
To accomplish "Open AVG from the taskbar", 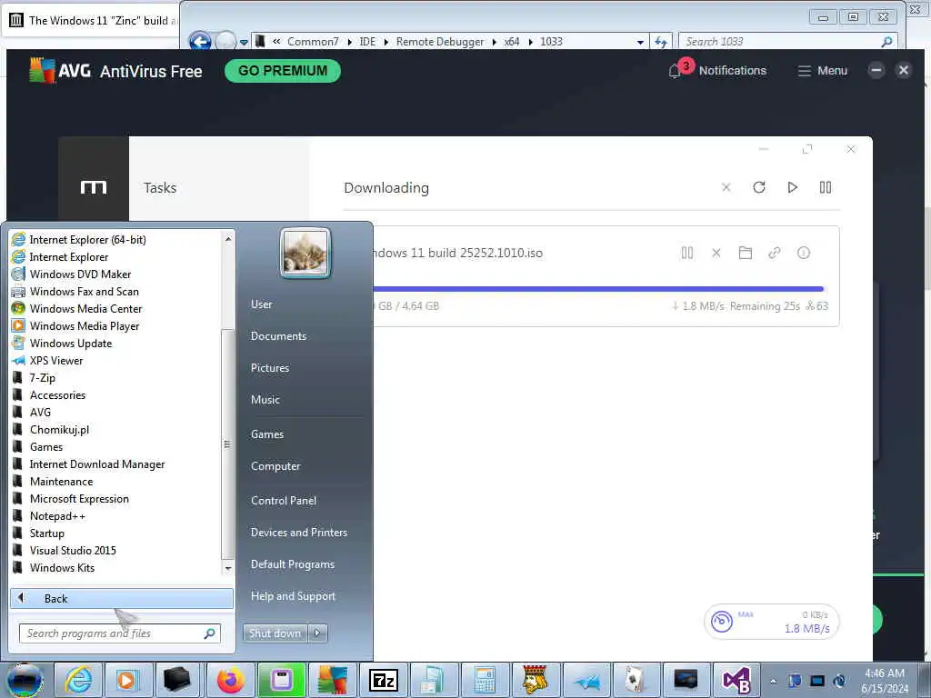I will (x=332, y=680).
